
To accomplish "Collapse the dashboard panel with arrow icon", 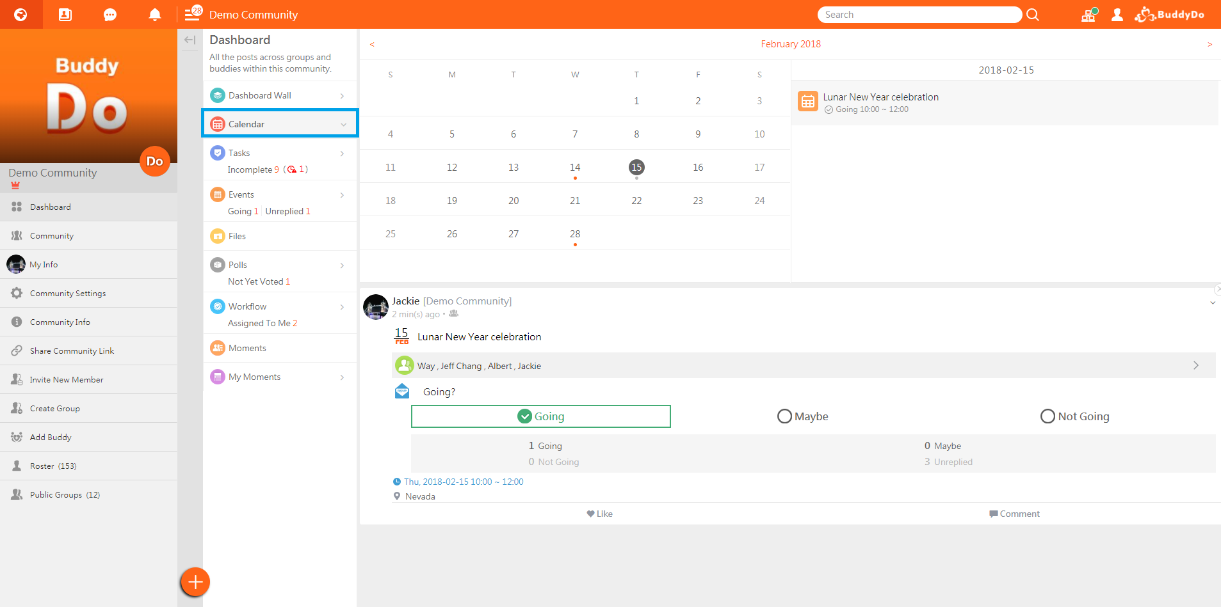I will click(x=190, y=40).
